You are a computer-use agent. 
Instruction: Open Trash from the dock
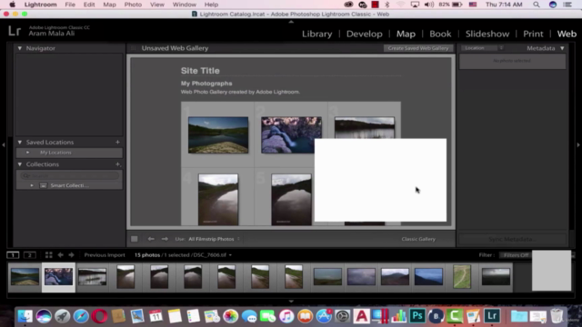pos(557,316)
